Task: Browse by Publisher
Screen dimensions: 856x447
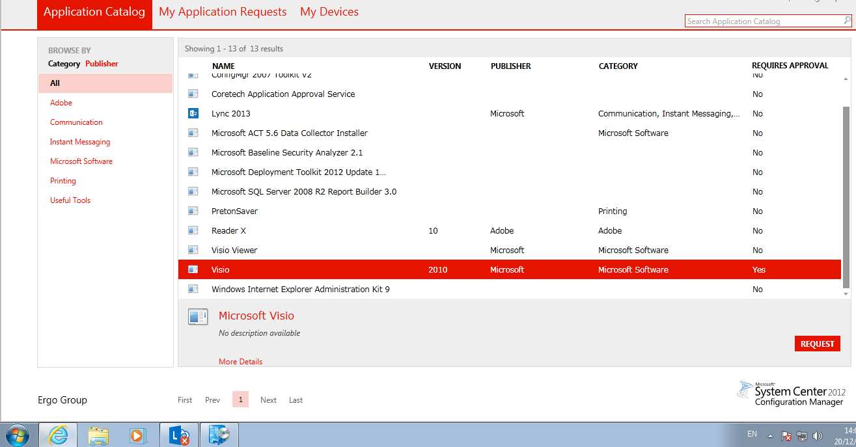Action: 102,64
